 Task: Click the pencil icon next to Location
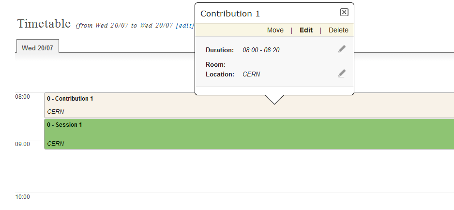point(342,74)
